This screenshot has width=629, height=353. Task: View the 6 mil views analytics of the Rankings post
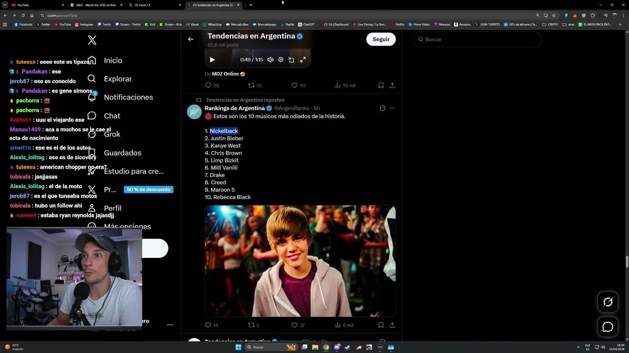[x=344, y=325]
